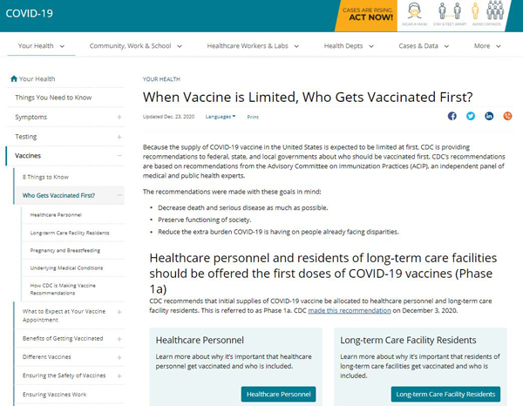Click the Stay 6 Feet Apart icon
523x406 pixels.
click(450, 14)
